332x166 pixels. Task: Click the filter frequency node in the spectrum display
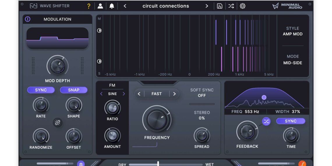pos(264,97)
